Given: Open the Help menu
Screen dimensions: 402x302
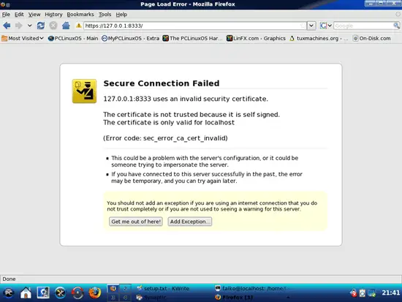Looking at the screenshot, I should (x=121, y=15).
